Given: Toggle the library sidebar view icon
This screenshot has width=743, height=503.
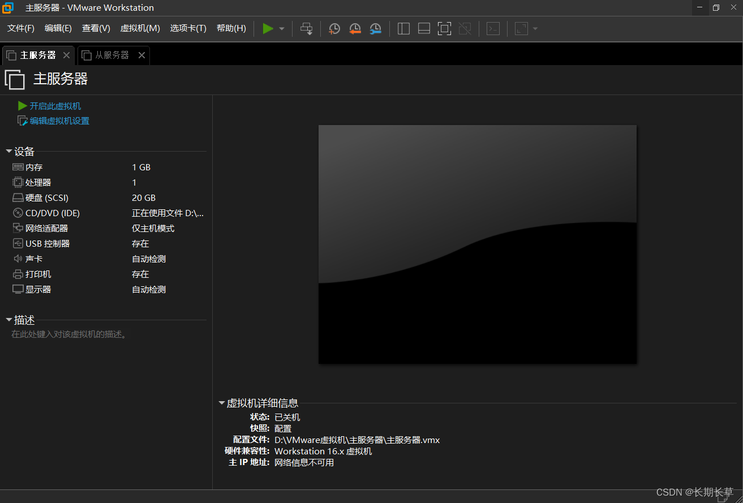Looking at the screenshot, I should (x=403, y=28).
